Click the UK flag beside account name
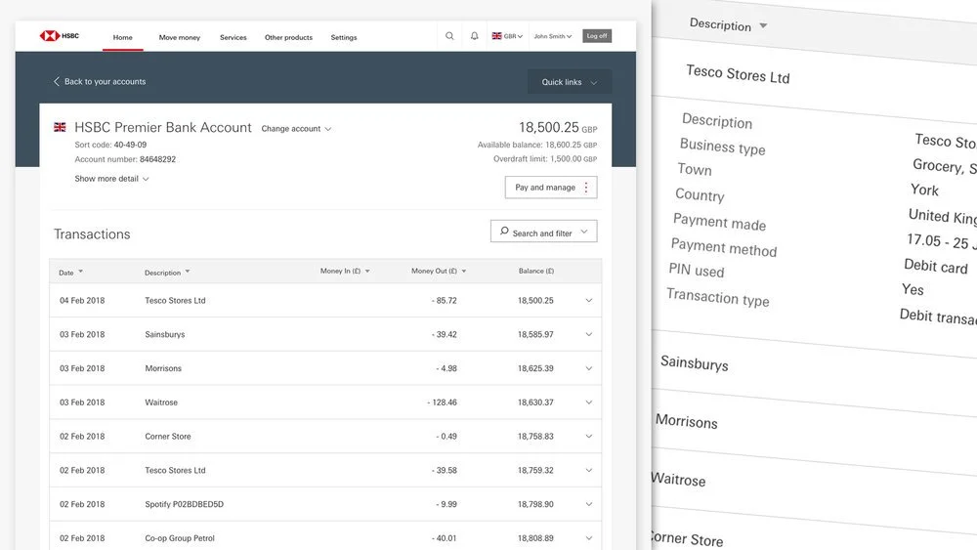This screenshot has height=550, width=977. click(60, 127)
